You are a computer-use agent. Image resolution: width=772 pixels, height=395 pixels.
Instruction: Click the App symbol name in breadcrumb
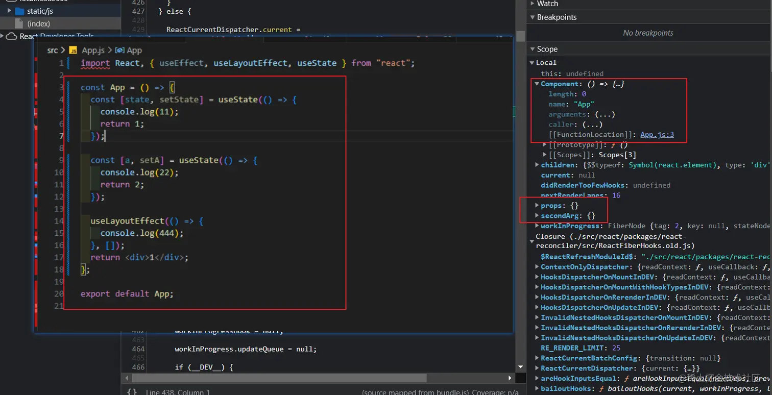coord(134,50)
